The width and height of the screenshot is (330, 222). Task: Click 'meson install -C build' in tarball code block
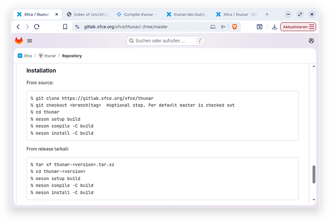pyautogui.click(x=62, y=192)
